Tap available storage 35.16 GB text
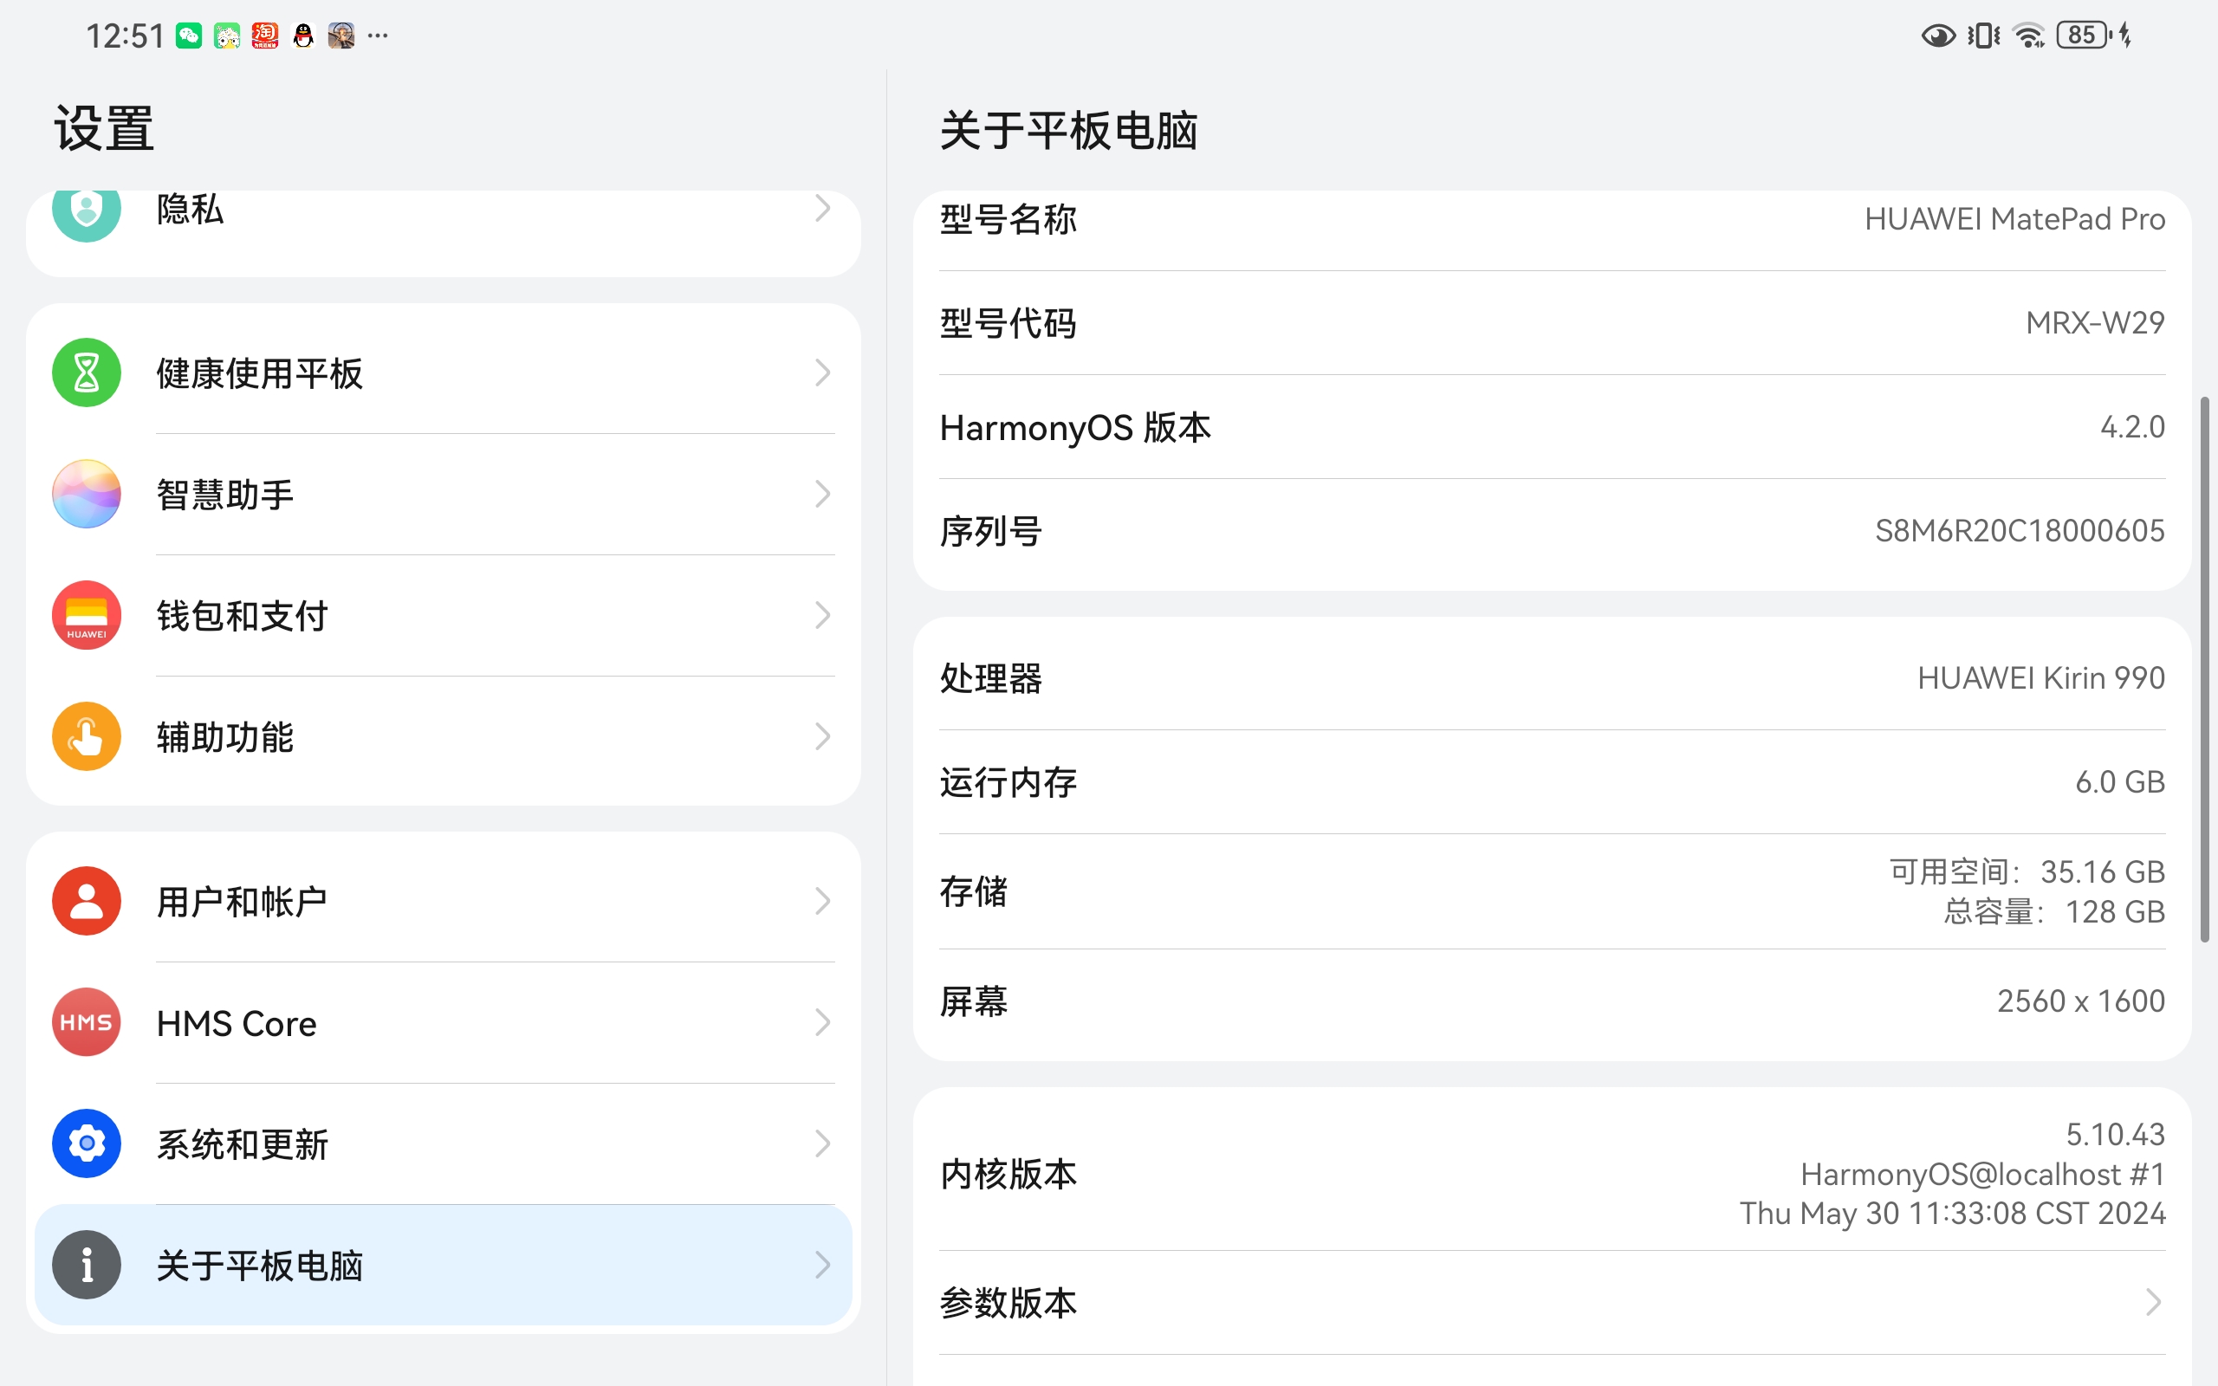The width and height of the screenshot is (2218, 1386). (2027, 871)
